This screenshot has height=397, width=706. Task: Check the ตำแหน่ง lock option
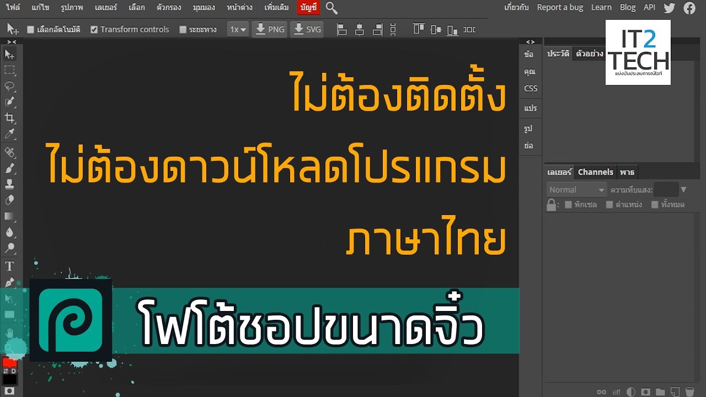[609, 205]
